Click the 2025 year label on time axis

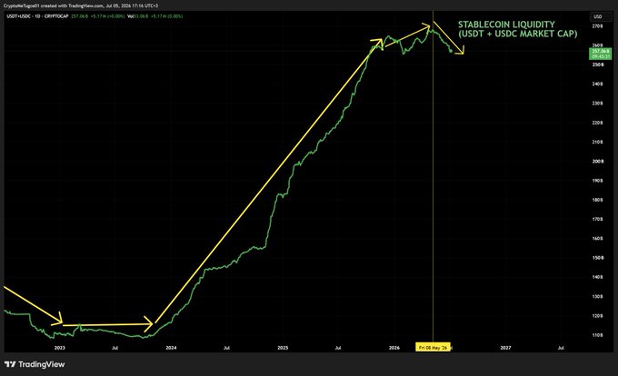pos(283,348)
